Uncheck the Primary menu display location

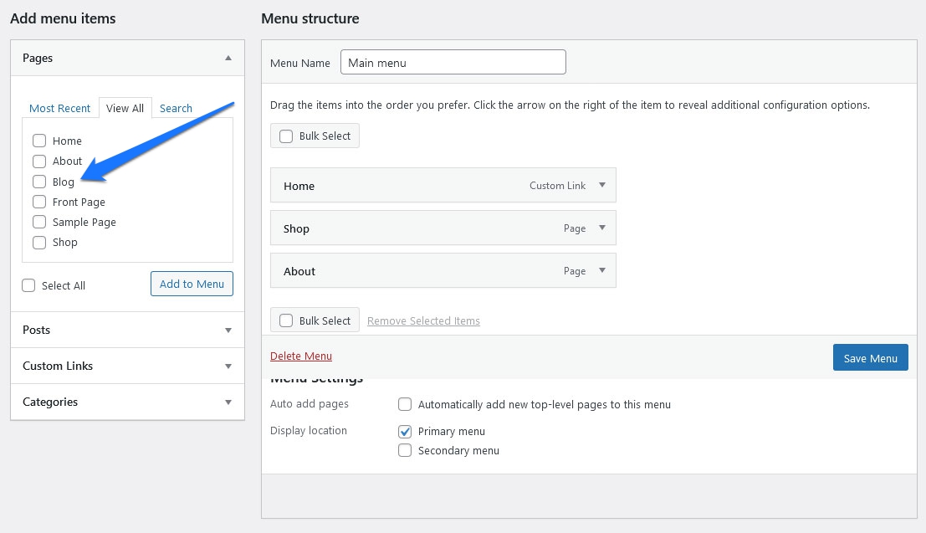point(405,432)
